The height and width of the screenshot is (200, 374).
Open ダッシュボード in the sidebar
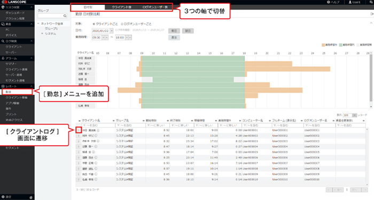coord(15,13)
